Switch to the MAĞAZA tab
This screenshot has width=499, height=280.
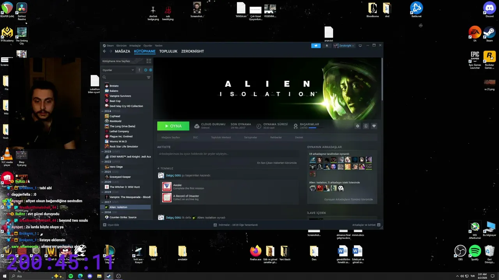click(x=122, y=51)
